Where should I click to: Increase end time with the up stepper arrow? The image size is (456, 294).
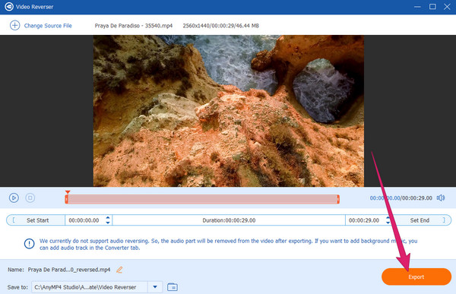[388, 217]
